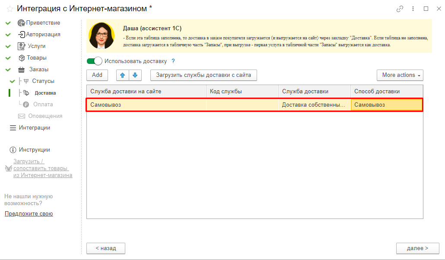
Task: Follow the Предложите свою link
Action: point(29,213)
